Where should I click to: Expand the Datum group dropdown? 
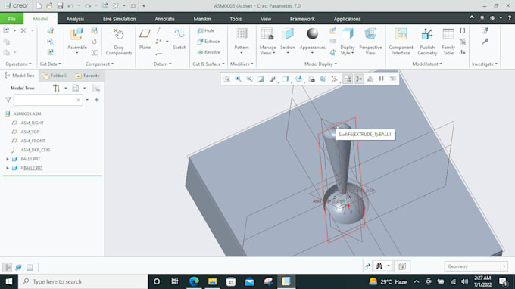[x=163, y=64]
